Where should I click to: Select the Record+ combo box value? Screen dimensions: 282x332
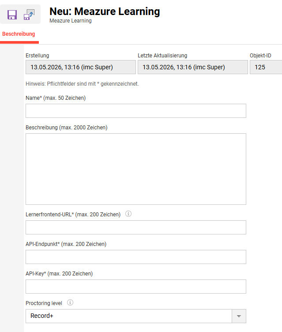click(x=129, y=316)
